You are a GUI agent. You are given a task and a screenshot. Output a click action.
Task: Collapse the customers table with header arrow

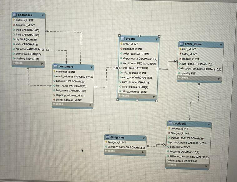click(x=91, y=67)
